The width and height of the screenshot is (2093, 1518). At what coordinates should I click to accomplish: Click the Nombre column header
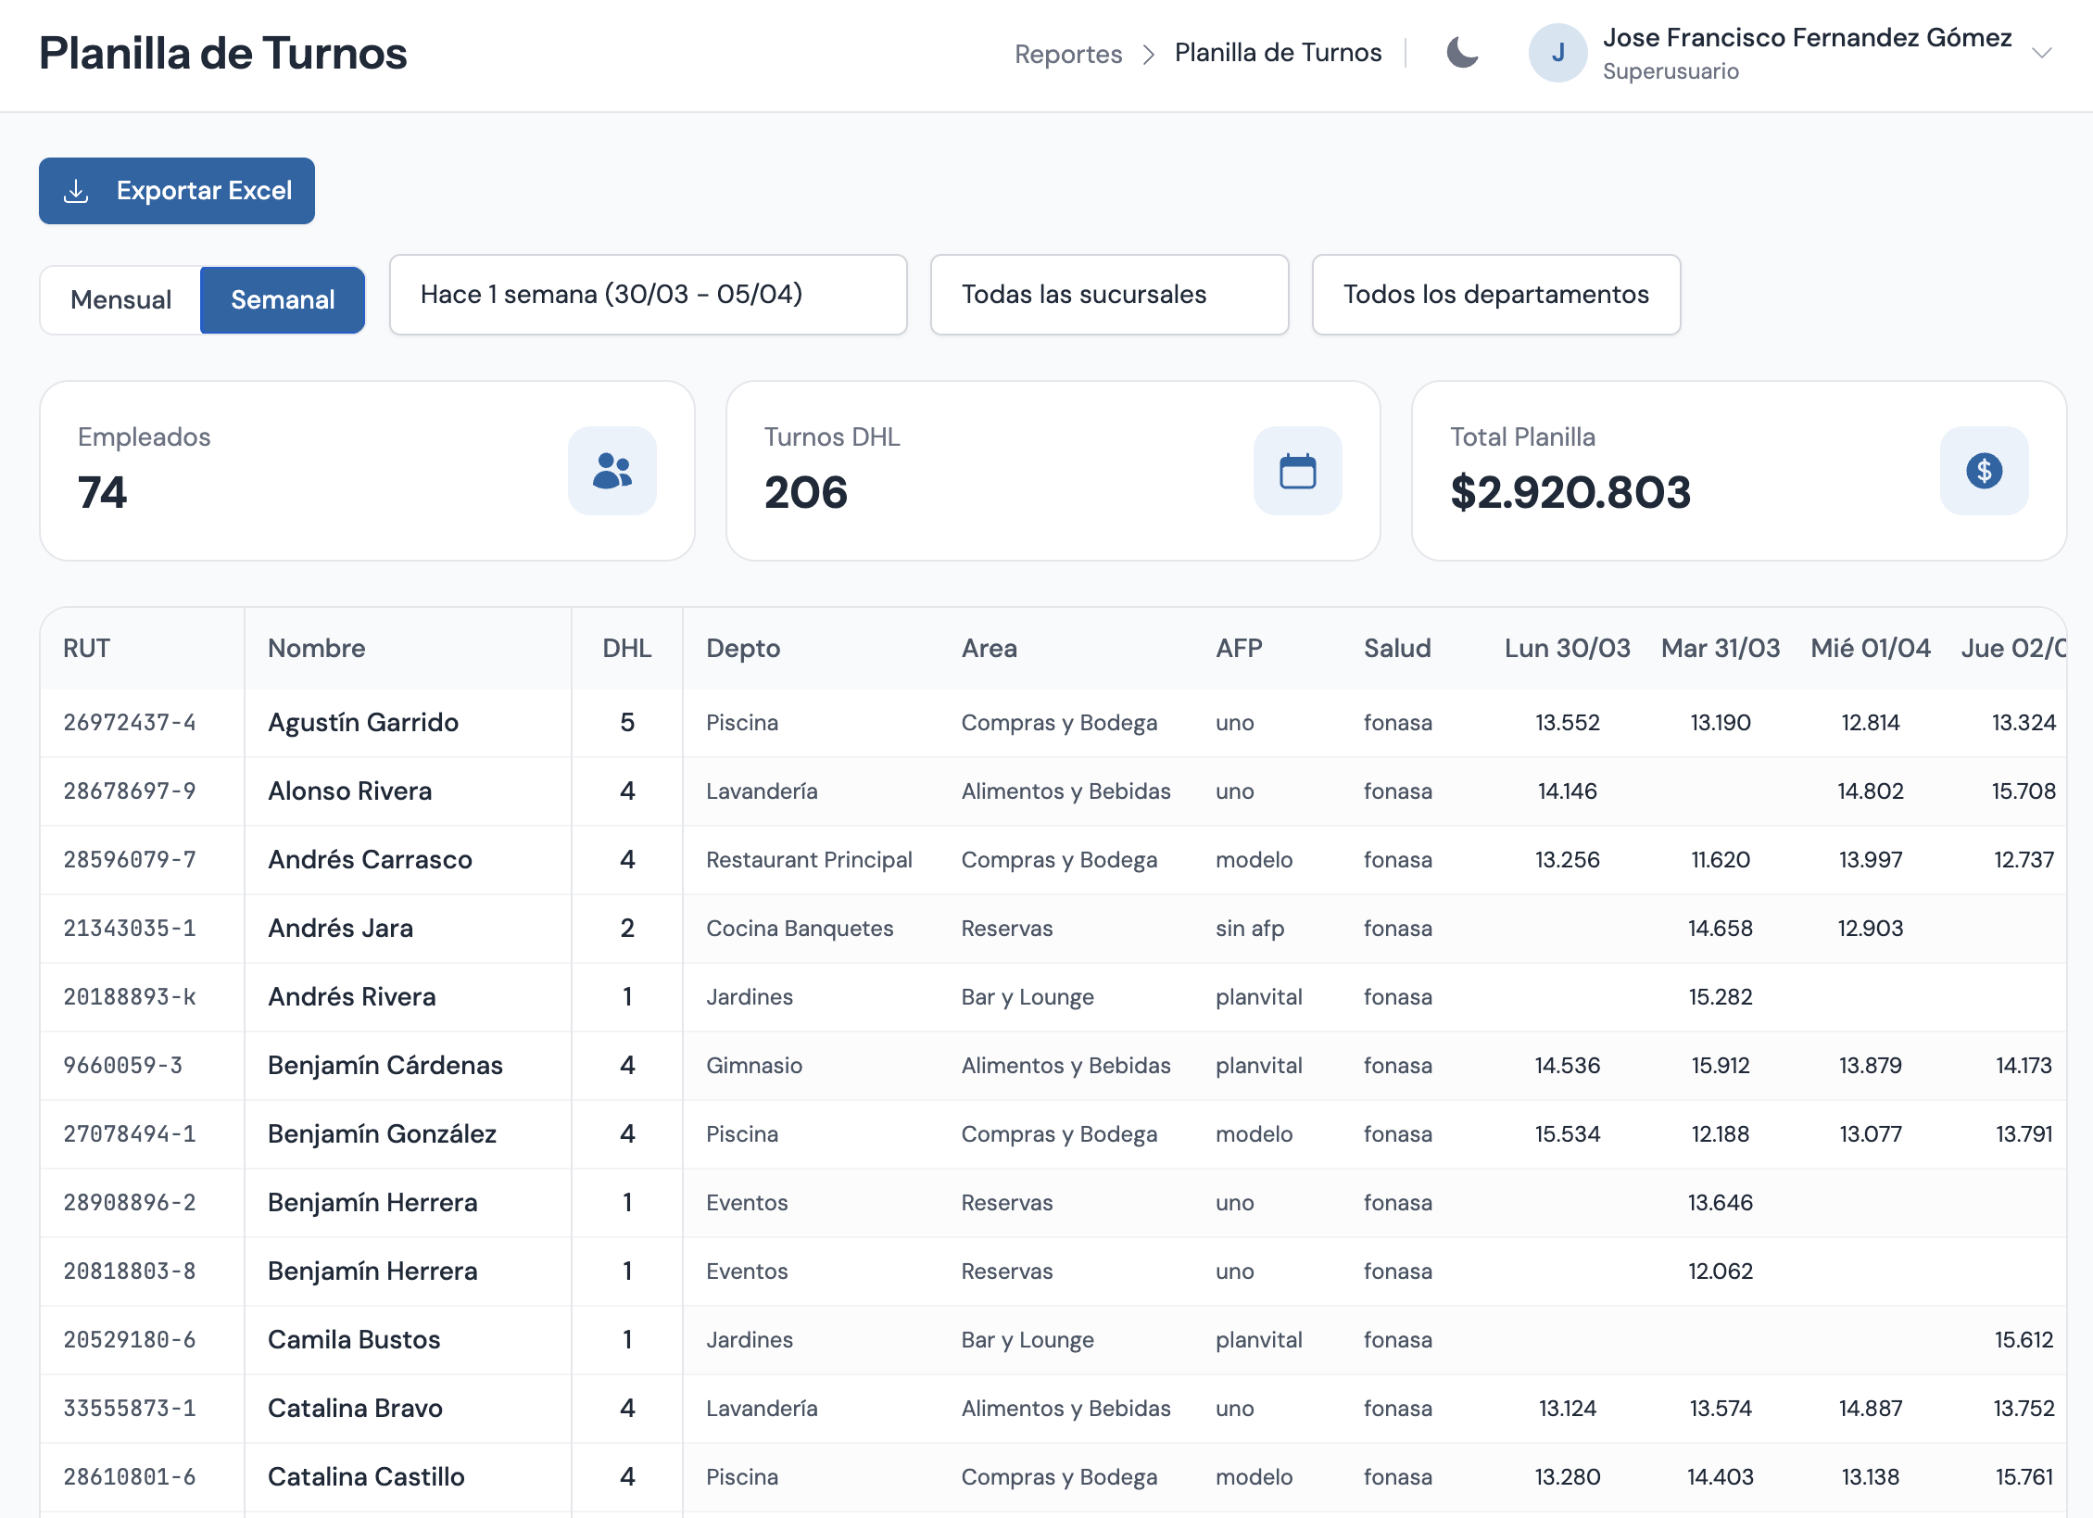316,649
